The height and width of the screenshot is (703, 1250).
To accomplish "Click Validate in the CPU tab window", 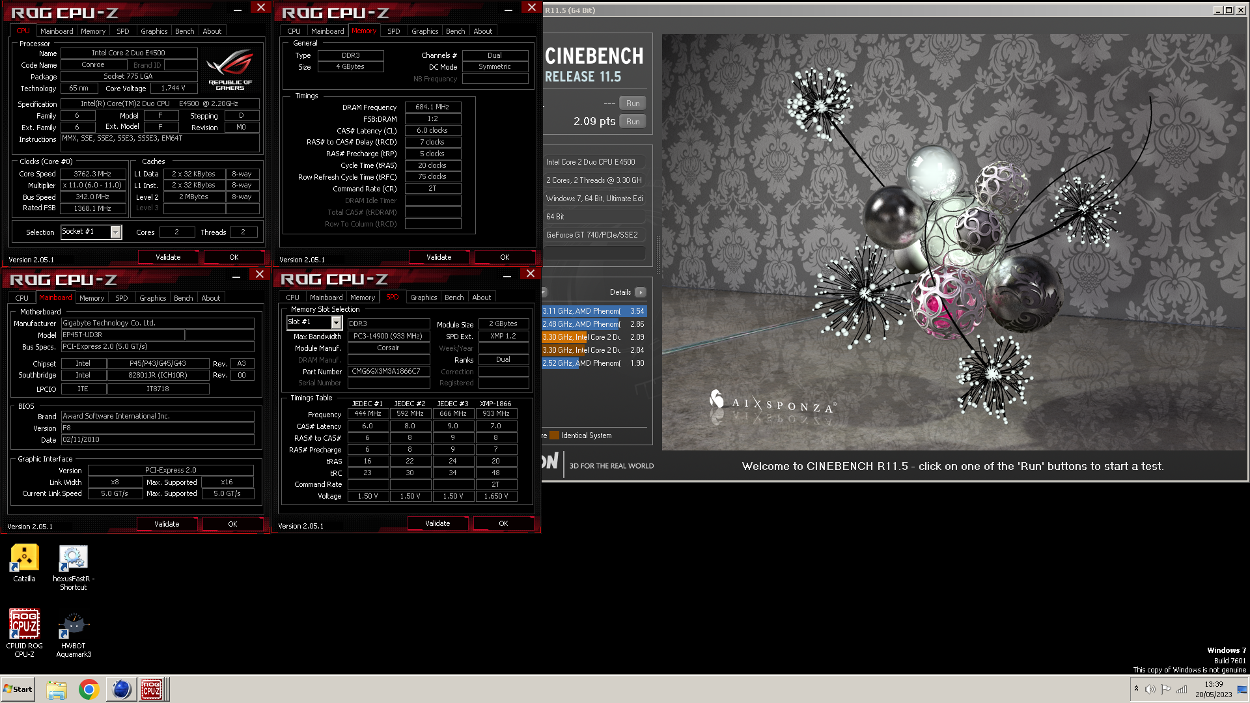I will pyautogui.click(x=168, y=257).
